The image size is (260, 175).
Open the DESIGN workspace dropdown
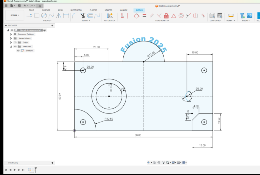click(x=15, y=15)
